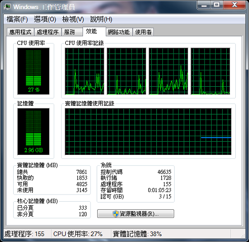Image resolution: width=249 pixels, height=242 pixels.
Task: Click status bar CPU 使用率: 27%
Action: [78, 234]
